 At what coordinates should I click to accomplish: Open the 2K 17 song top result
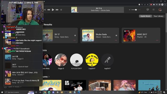60,36
